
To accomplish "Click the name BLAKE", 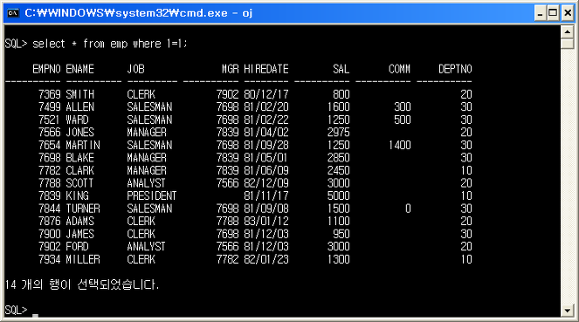I will pyautogui.click(x=80, y=158).
